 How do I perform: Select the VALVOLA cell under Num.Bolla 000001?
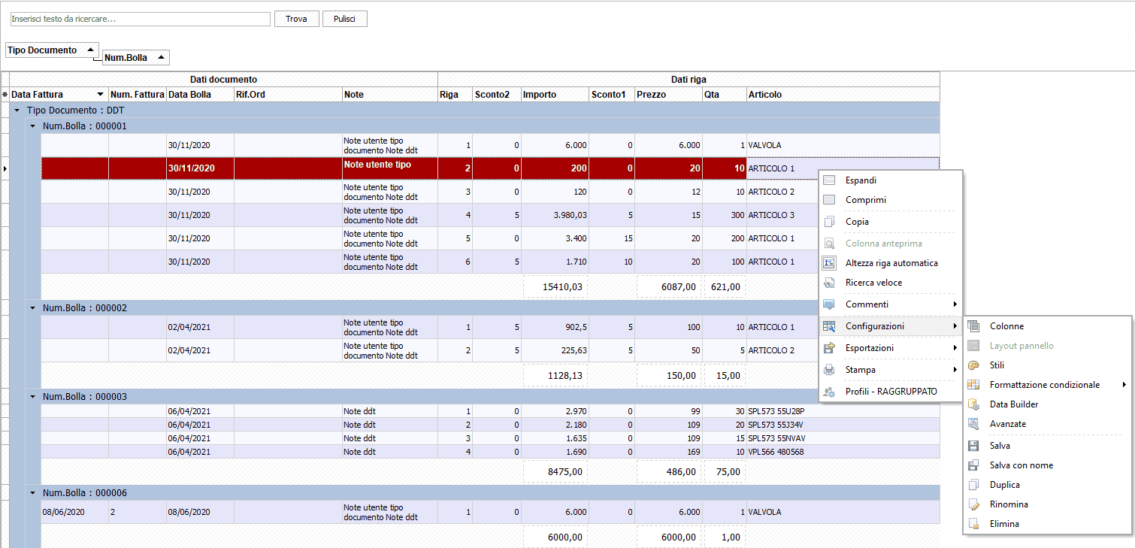[x=843, y=145]
